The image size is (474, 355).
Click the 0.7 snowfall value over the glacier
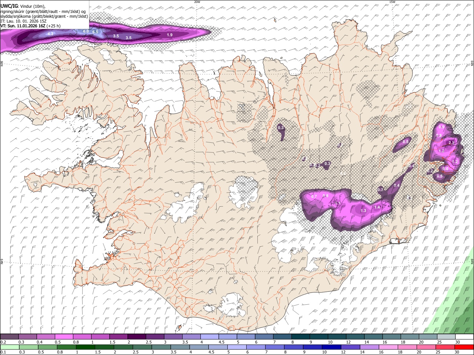click(x=314, y=196)
